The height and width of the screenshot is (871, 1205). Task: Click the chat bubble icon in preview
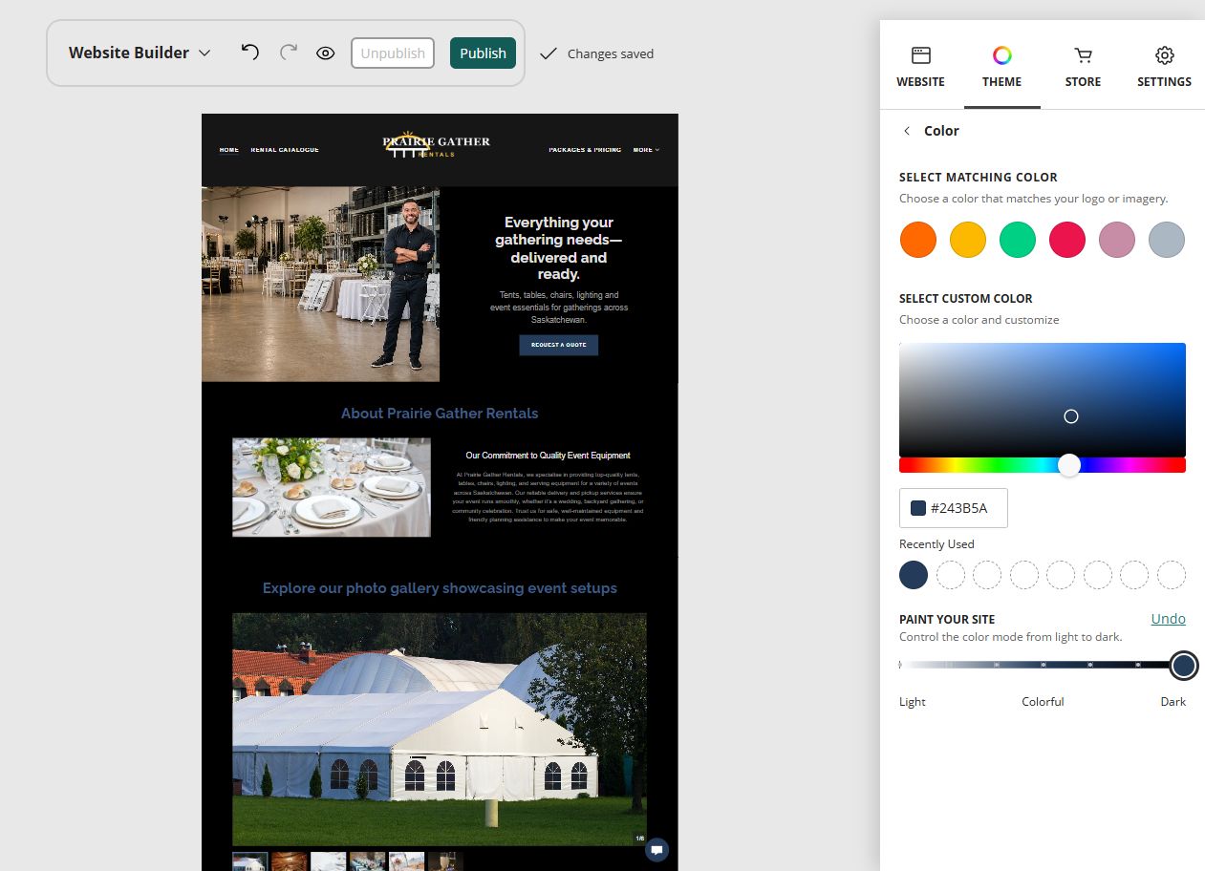[656, 850]
